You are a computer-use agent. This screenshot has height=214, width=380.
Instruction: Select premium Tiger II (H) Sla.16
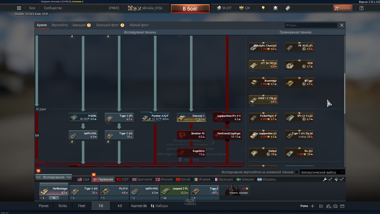click(299, 135)
